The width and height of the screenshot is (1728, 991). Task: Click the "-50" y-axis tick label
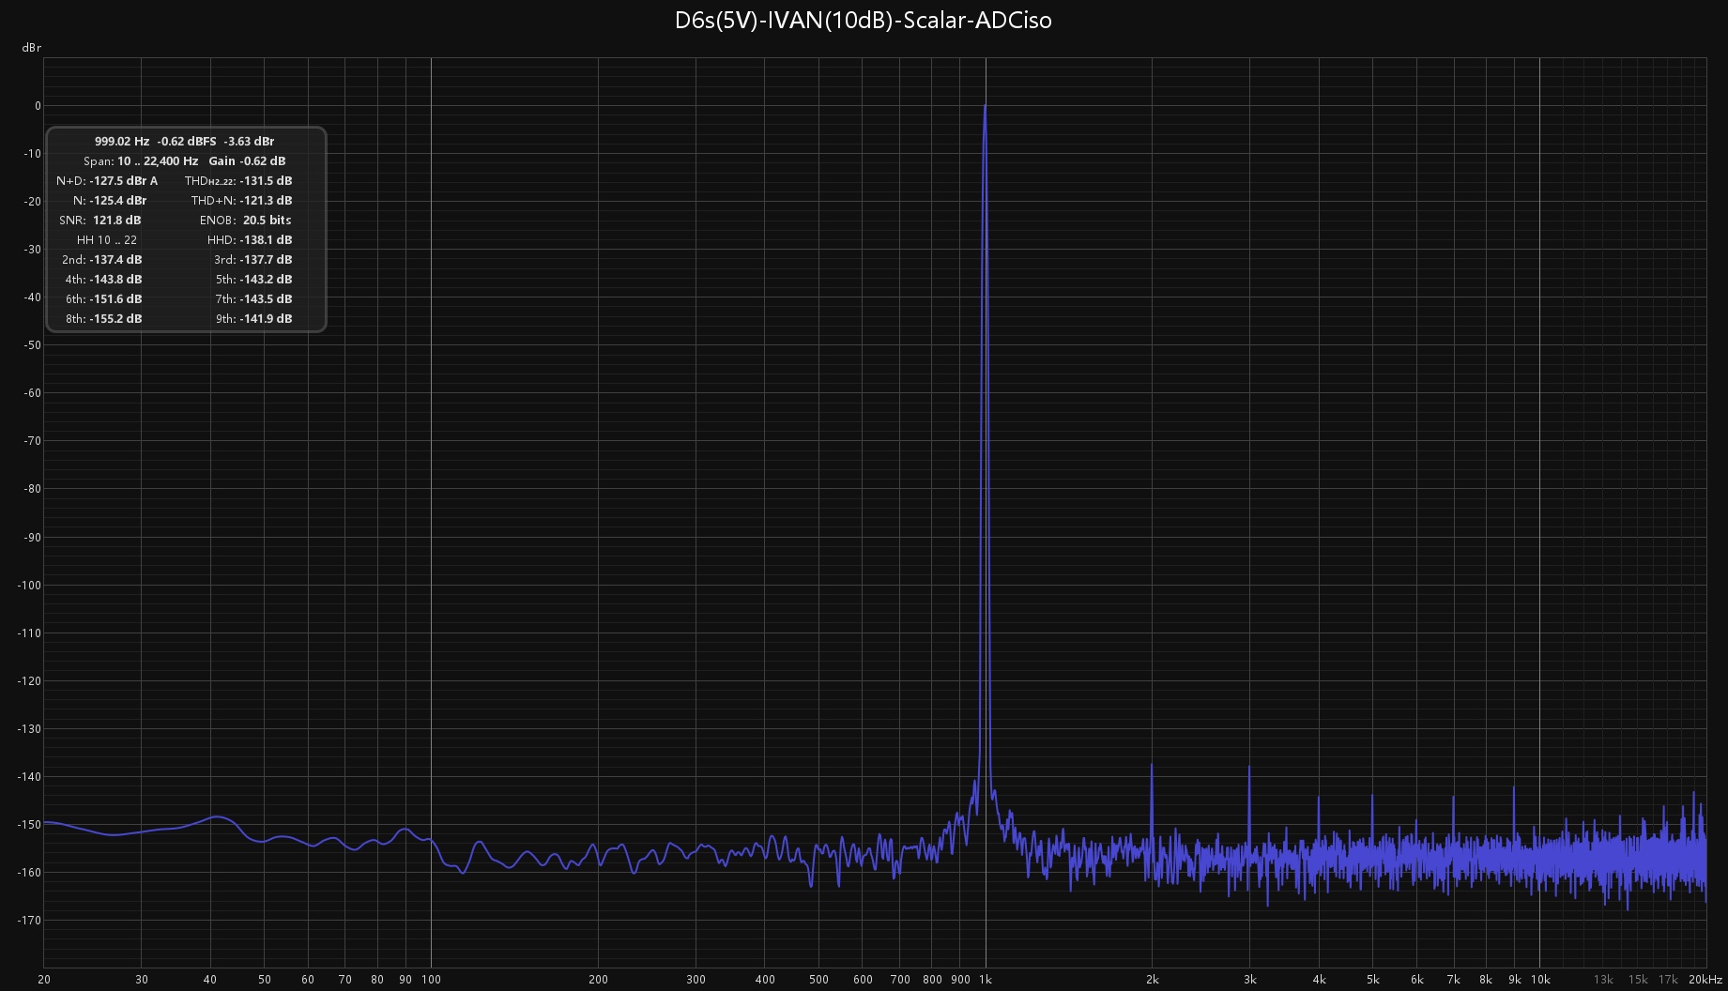click(34, 345)
